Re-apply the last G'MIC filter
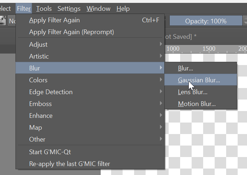The height and width of the screenshot is (175, 247). [69, 164]
